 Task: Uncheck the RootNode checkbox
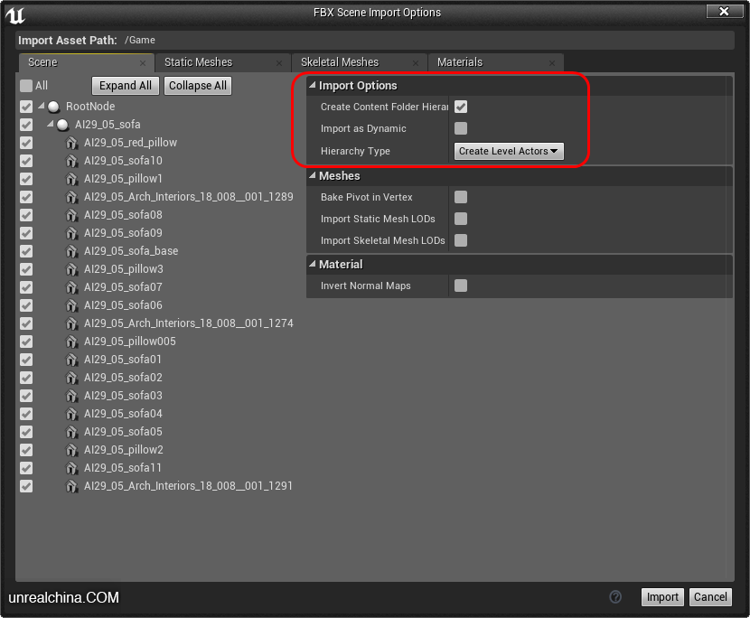[x=26, y=107]
